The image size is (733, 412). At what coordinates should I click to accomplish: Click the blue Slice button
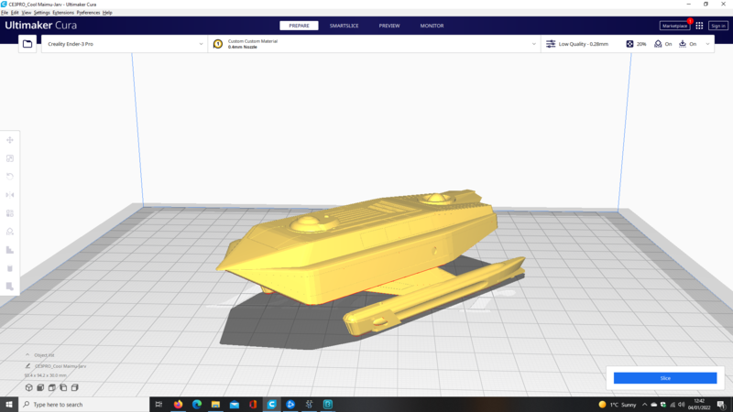(x=665, y=378)
